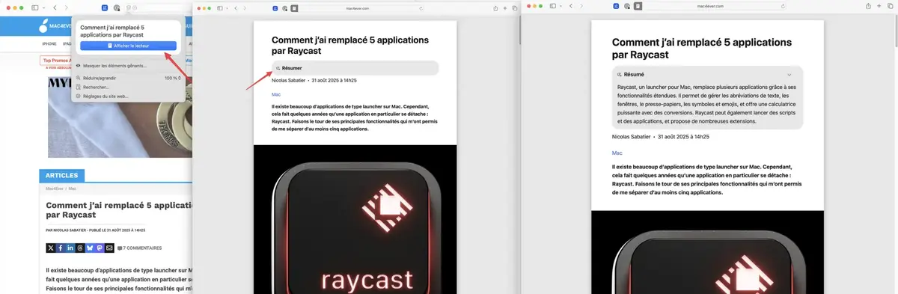Toggle sidebar in the left Safari window
The height and width of the screenshot is (294, 898).
(35, 7)
